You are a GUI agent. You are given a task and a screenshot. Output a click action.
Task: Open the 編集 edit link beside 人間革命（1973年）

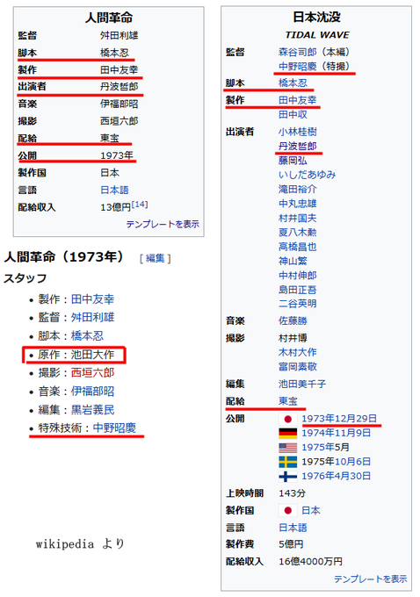click(156, 258)
